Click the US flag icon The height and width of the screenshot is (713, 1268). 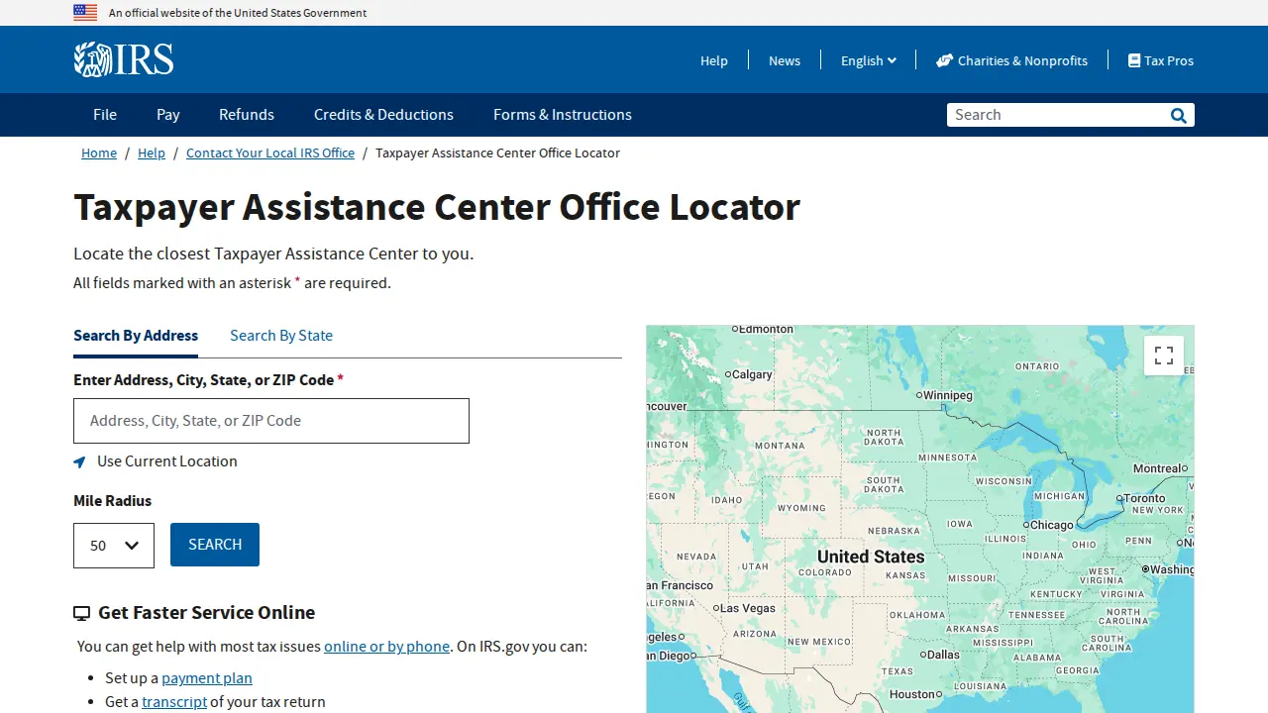click(85, 13)
